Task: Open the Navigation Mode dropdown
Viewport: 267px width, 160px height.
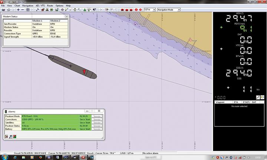Action: pos(178,10)
